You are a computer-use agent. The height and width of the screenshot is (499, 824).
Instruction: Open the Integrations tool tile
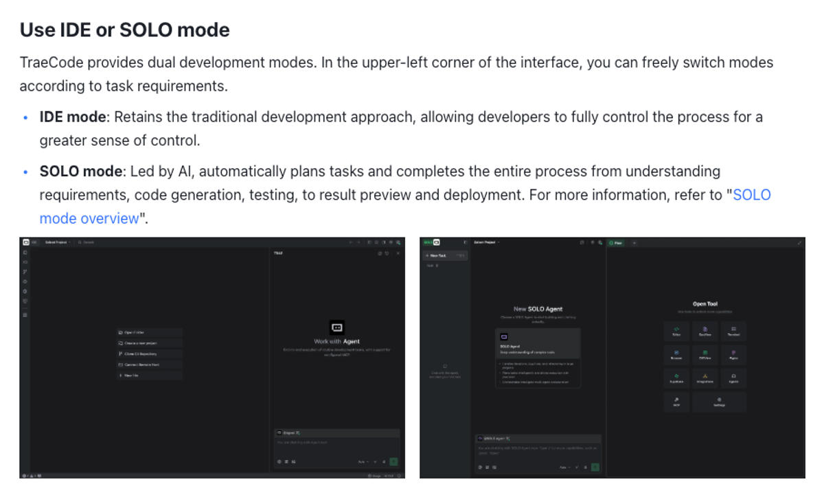click(x=705, y=378)
